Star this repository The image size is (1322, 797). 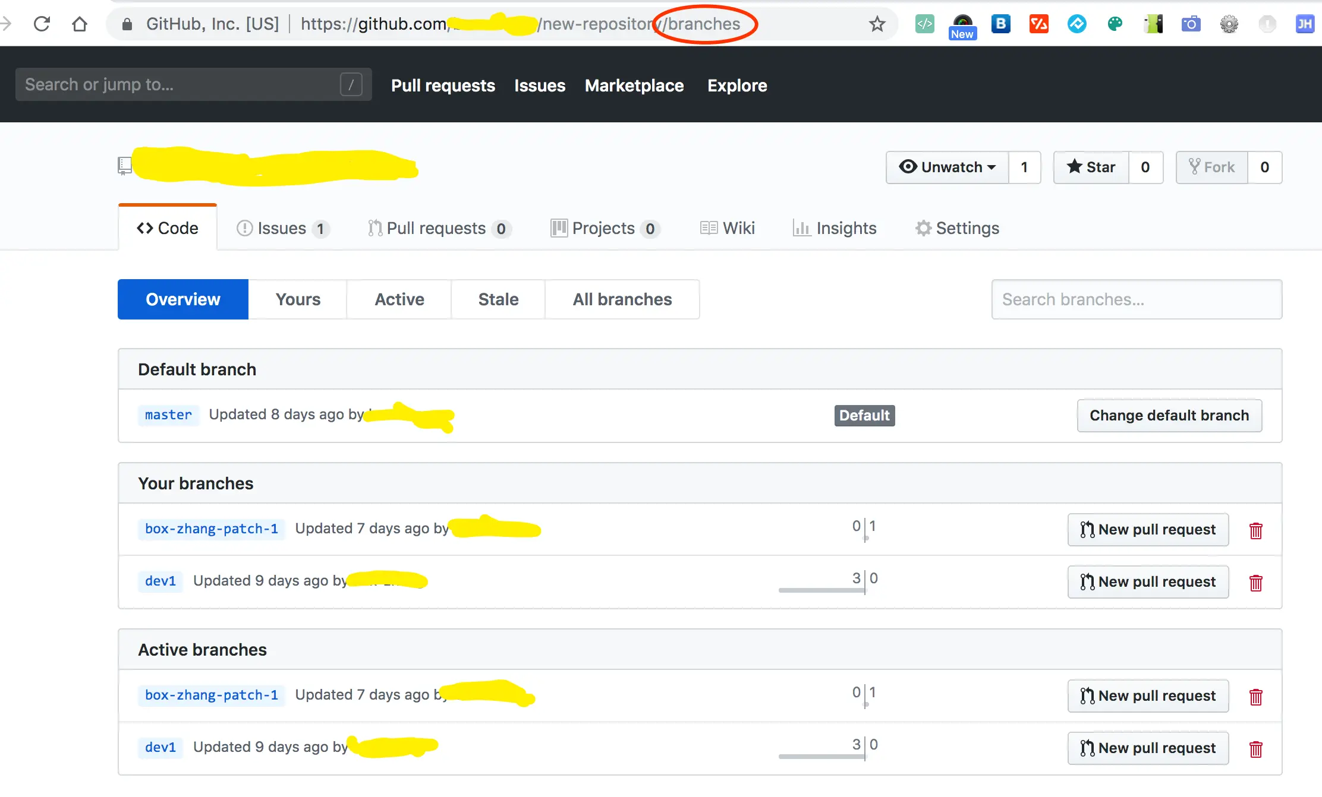(1091, 167)
